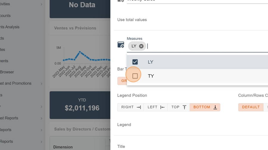Uncheck the LY measure checkbox
This screenshot has width=268, height=150.
[x=135, y=62]
